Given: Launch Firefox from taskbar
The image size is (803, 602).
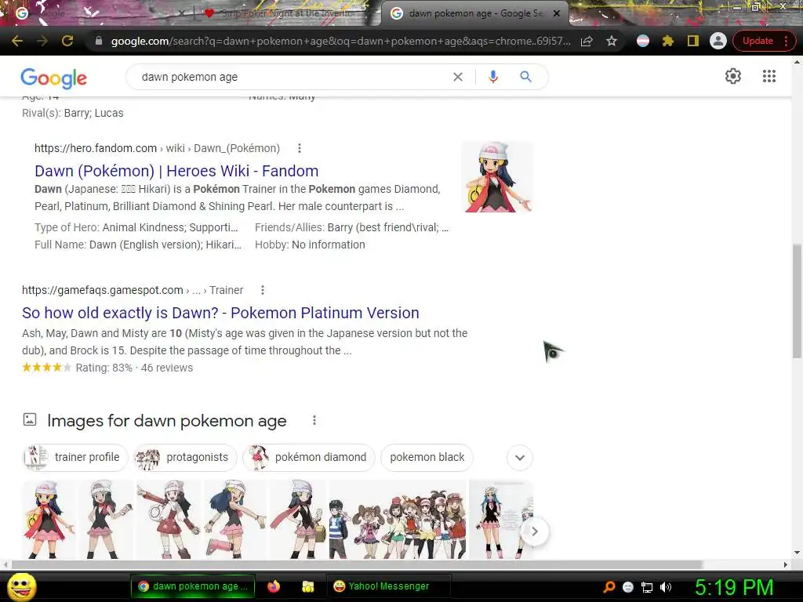Looking at the screenshot, I should pos(274,586).
